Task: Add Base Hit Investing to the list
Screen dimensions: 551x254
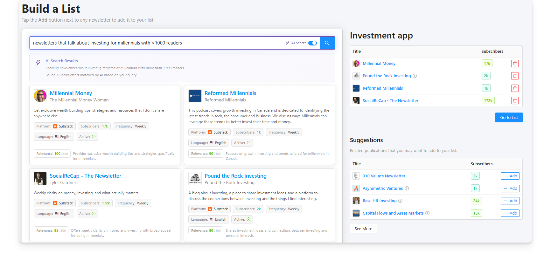Action: click(510, 201)
